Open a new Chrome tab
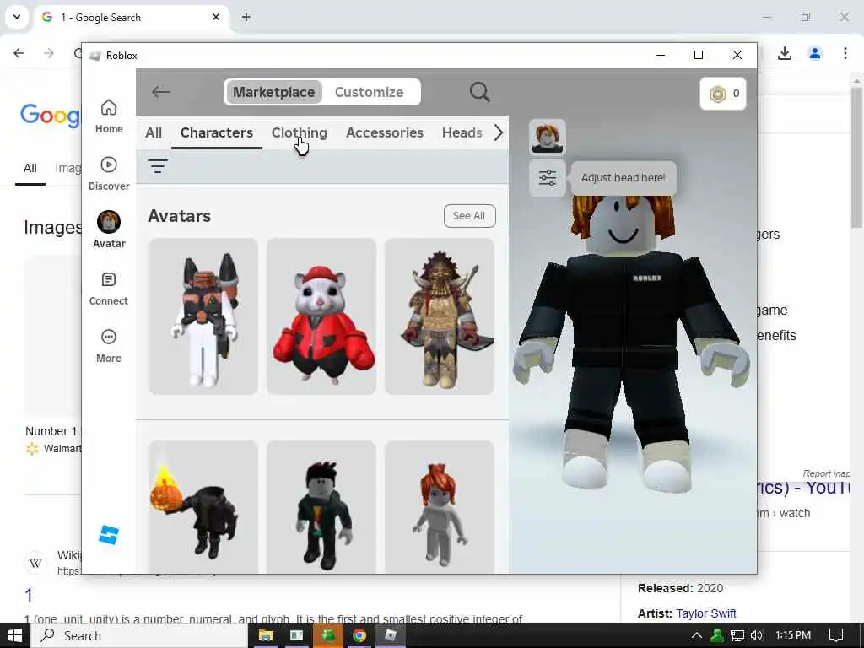Viewport: 864px width, 648px height. tap(246, 17)
